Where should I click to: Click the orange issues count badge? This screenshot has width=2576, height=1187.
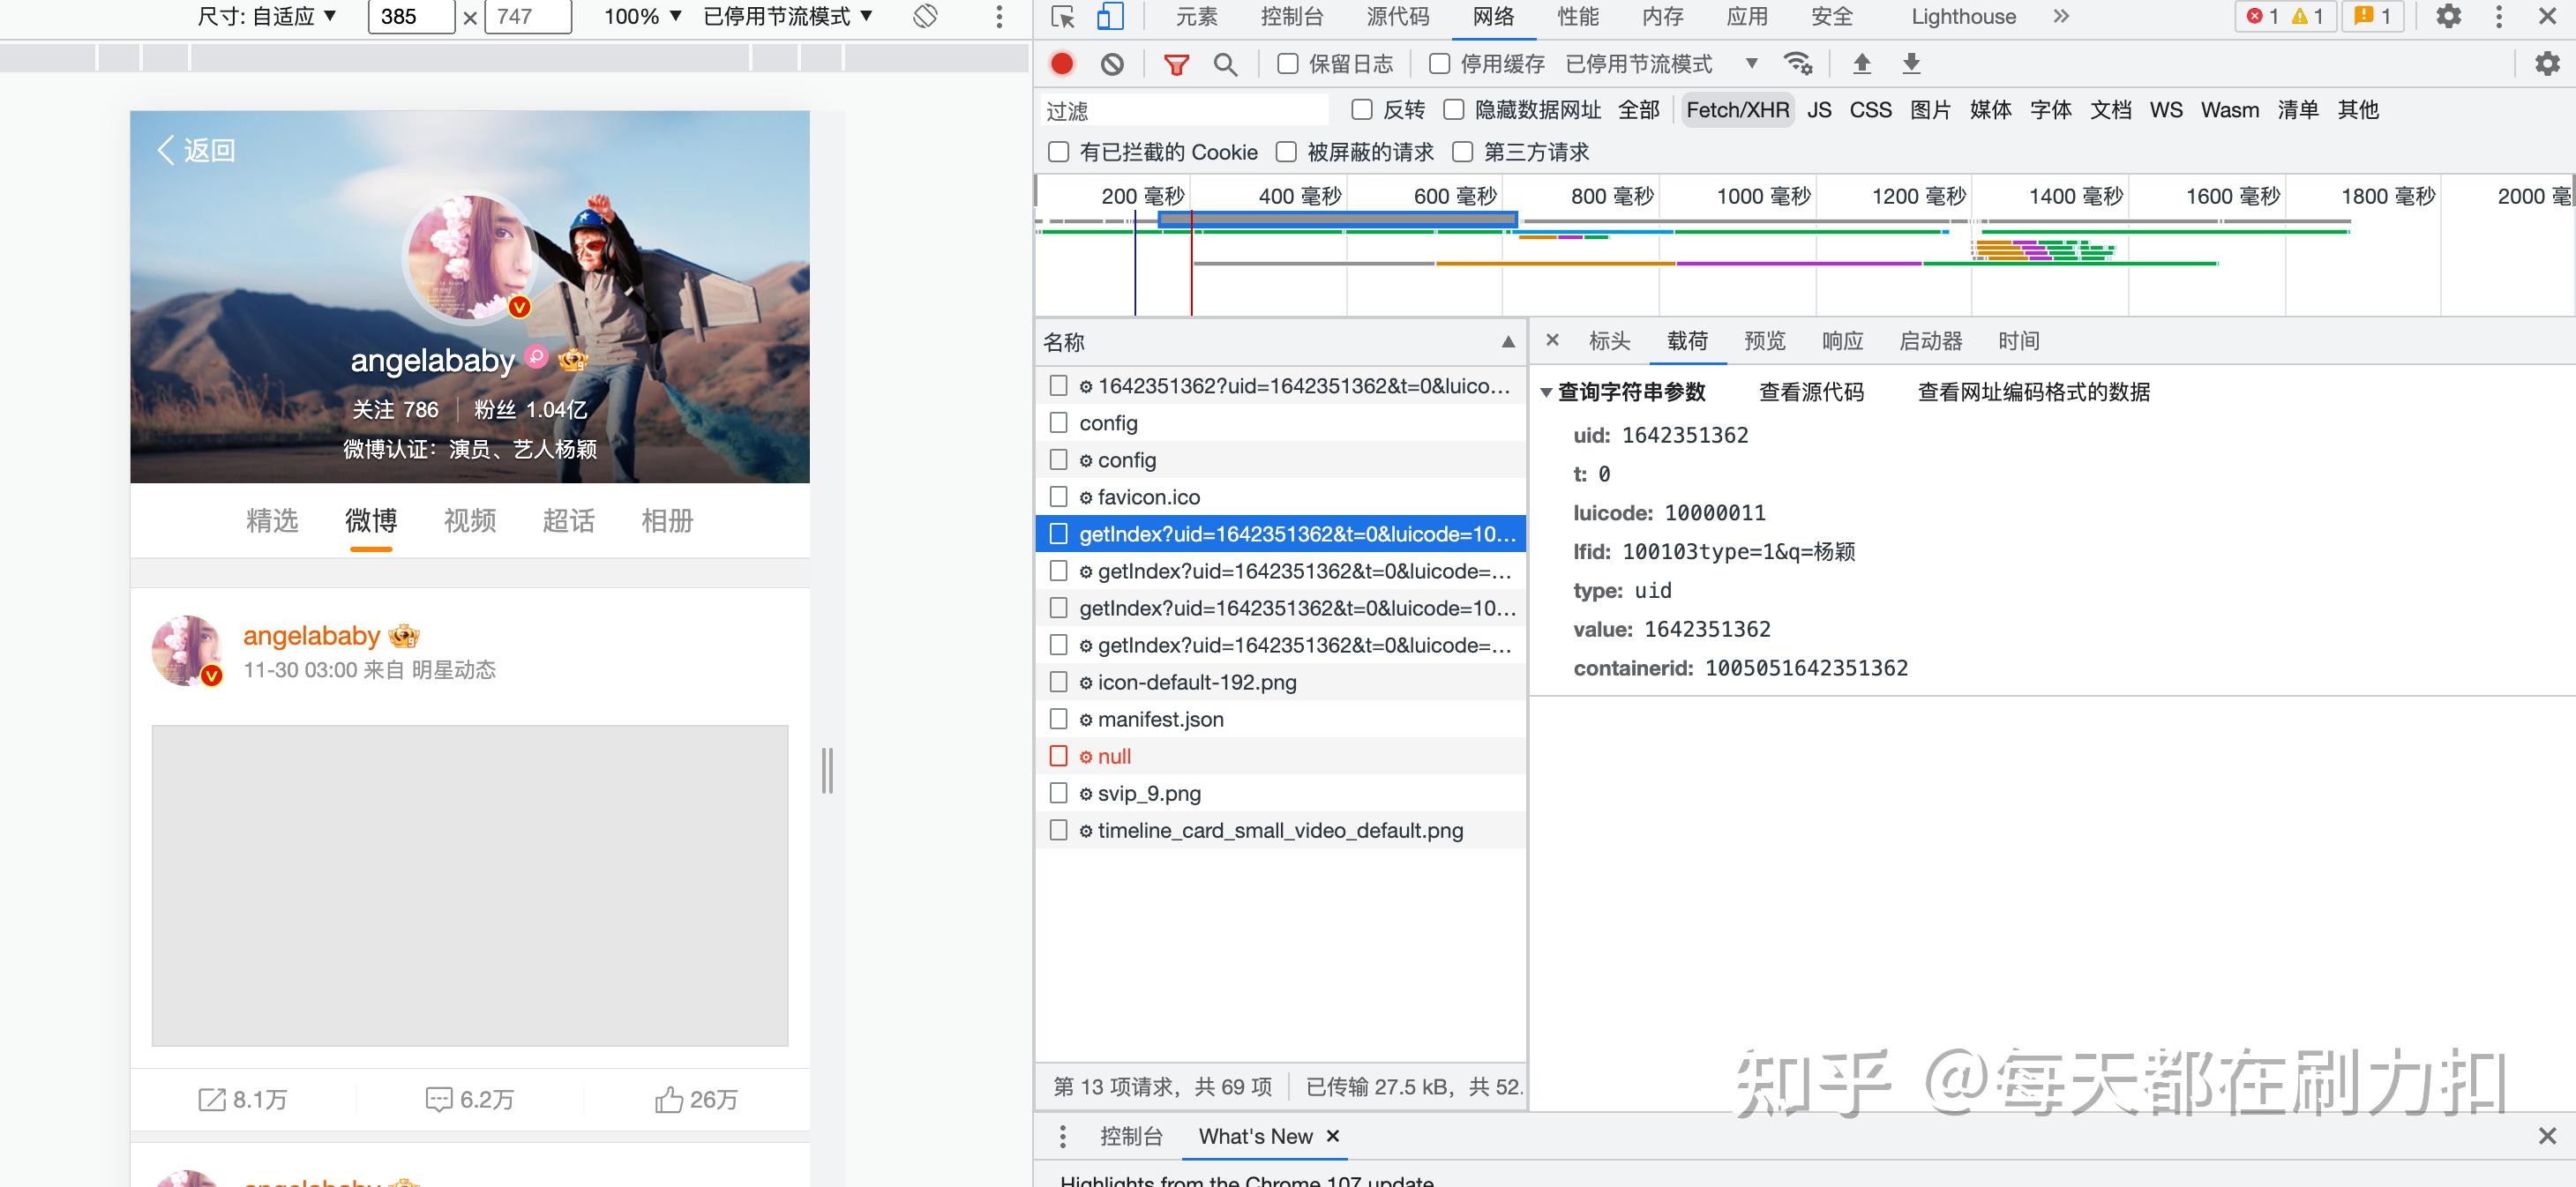pos(2373,16)
